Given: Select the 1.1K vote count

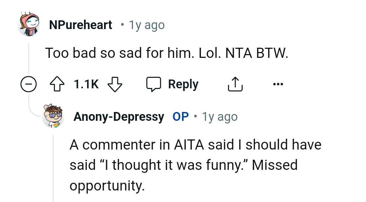Looking at the screenshot, I should 86,85.
